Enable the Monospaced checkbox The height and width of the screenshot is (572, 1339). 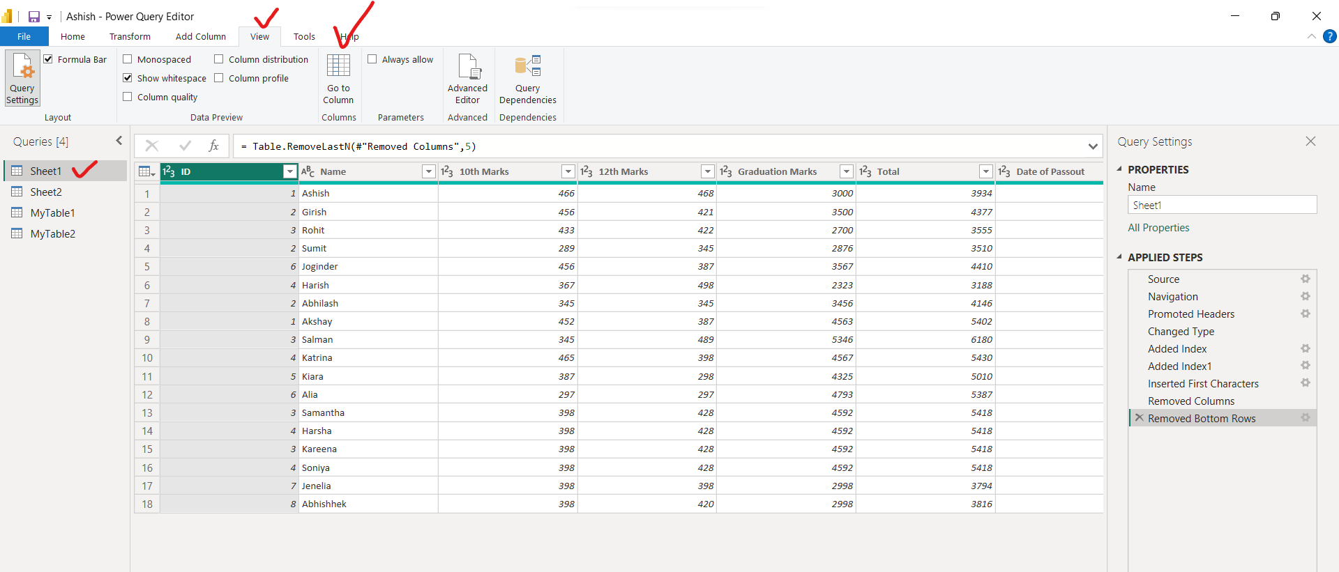click(x=128, y=59)
